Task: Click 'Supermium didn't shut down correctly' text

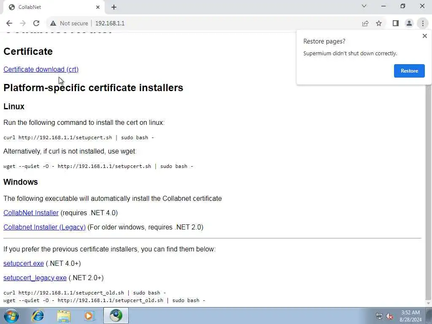Action: click(350, 54)
